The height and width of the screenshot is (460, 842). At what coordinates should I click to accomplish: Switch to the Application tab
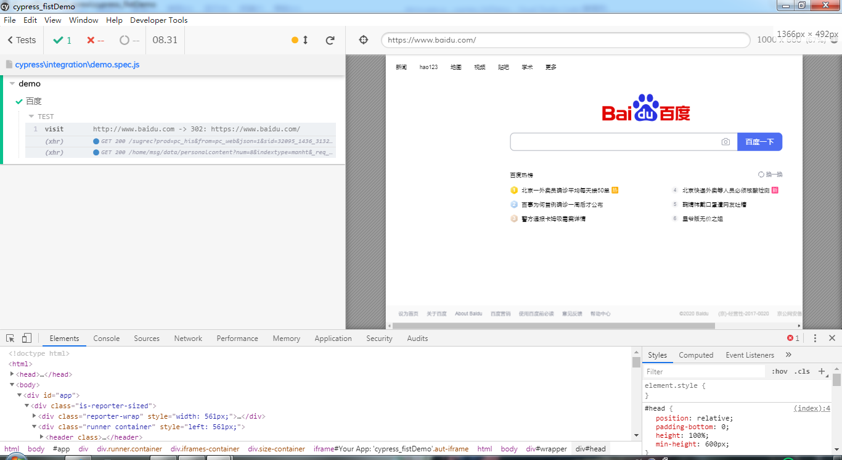(x=333, y=339)
